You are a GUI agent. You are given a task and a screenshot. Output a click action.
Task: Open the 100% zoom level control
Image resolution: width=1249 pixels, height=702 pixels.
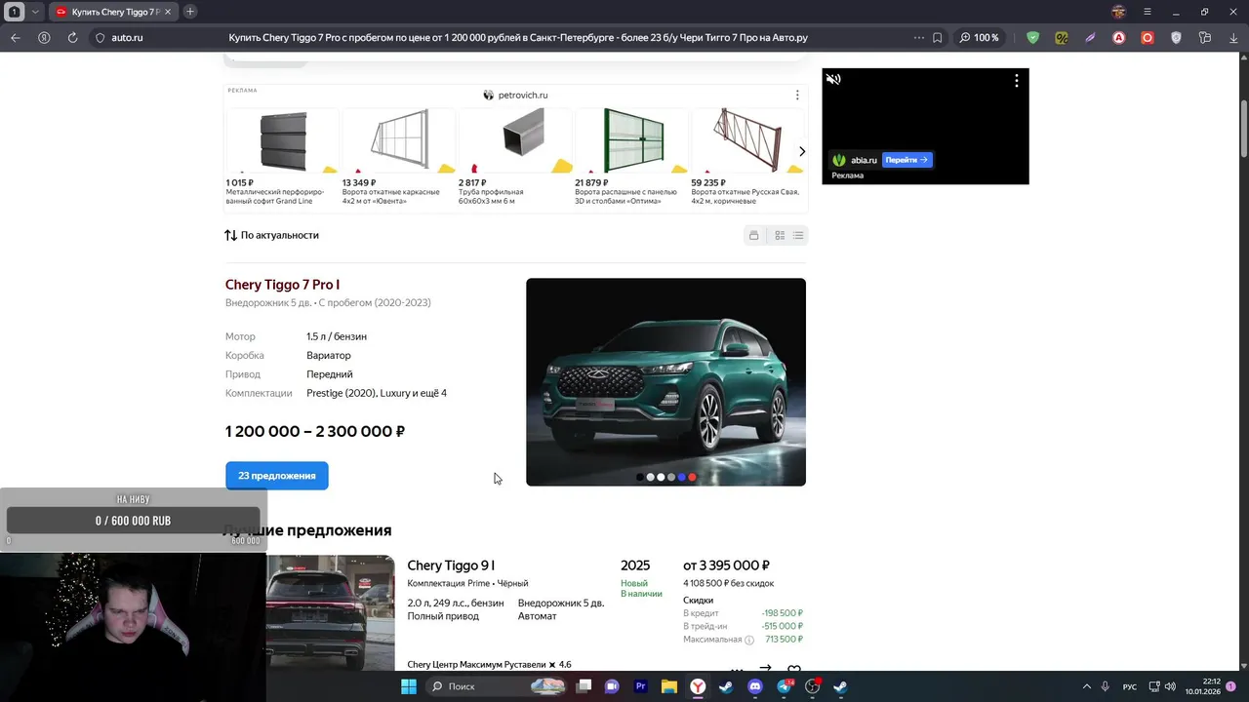(x=979, y=38)
